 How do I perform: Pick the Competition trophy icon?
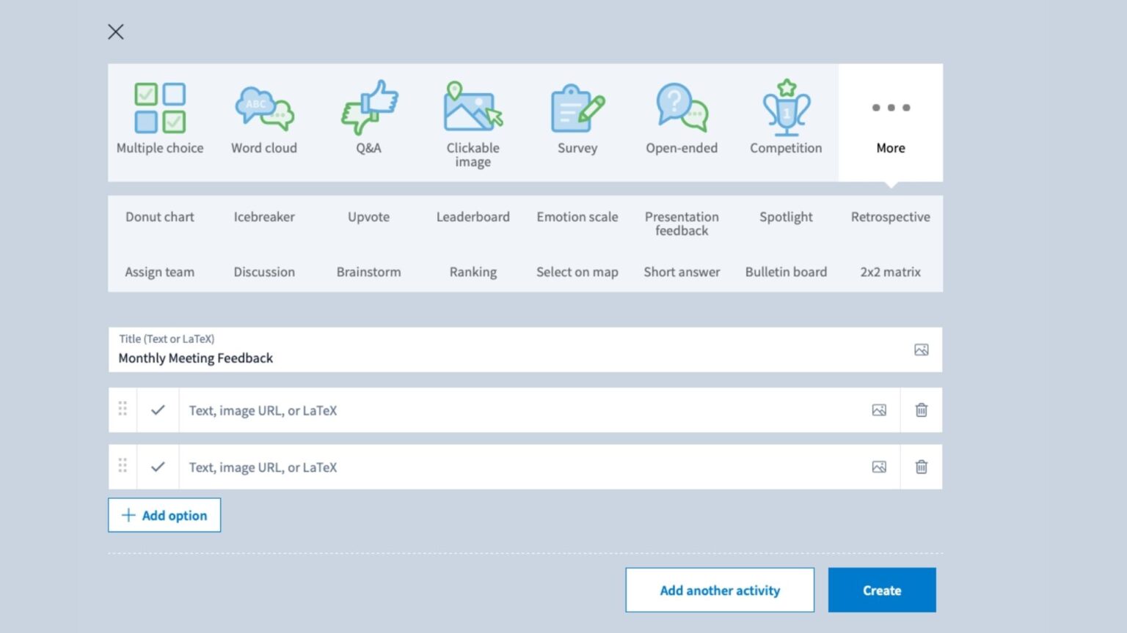(786, 108)
